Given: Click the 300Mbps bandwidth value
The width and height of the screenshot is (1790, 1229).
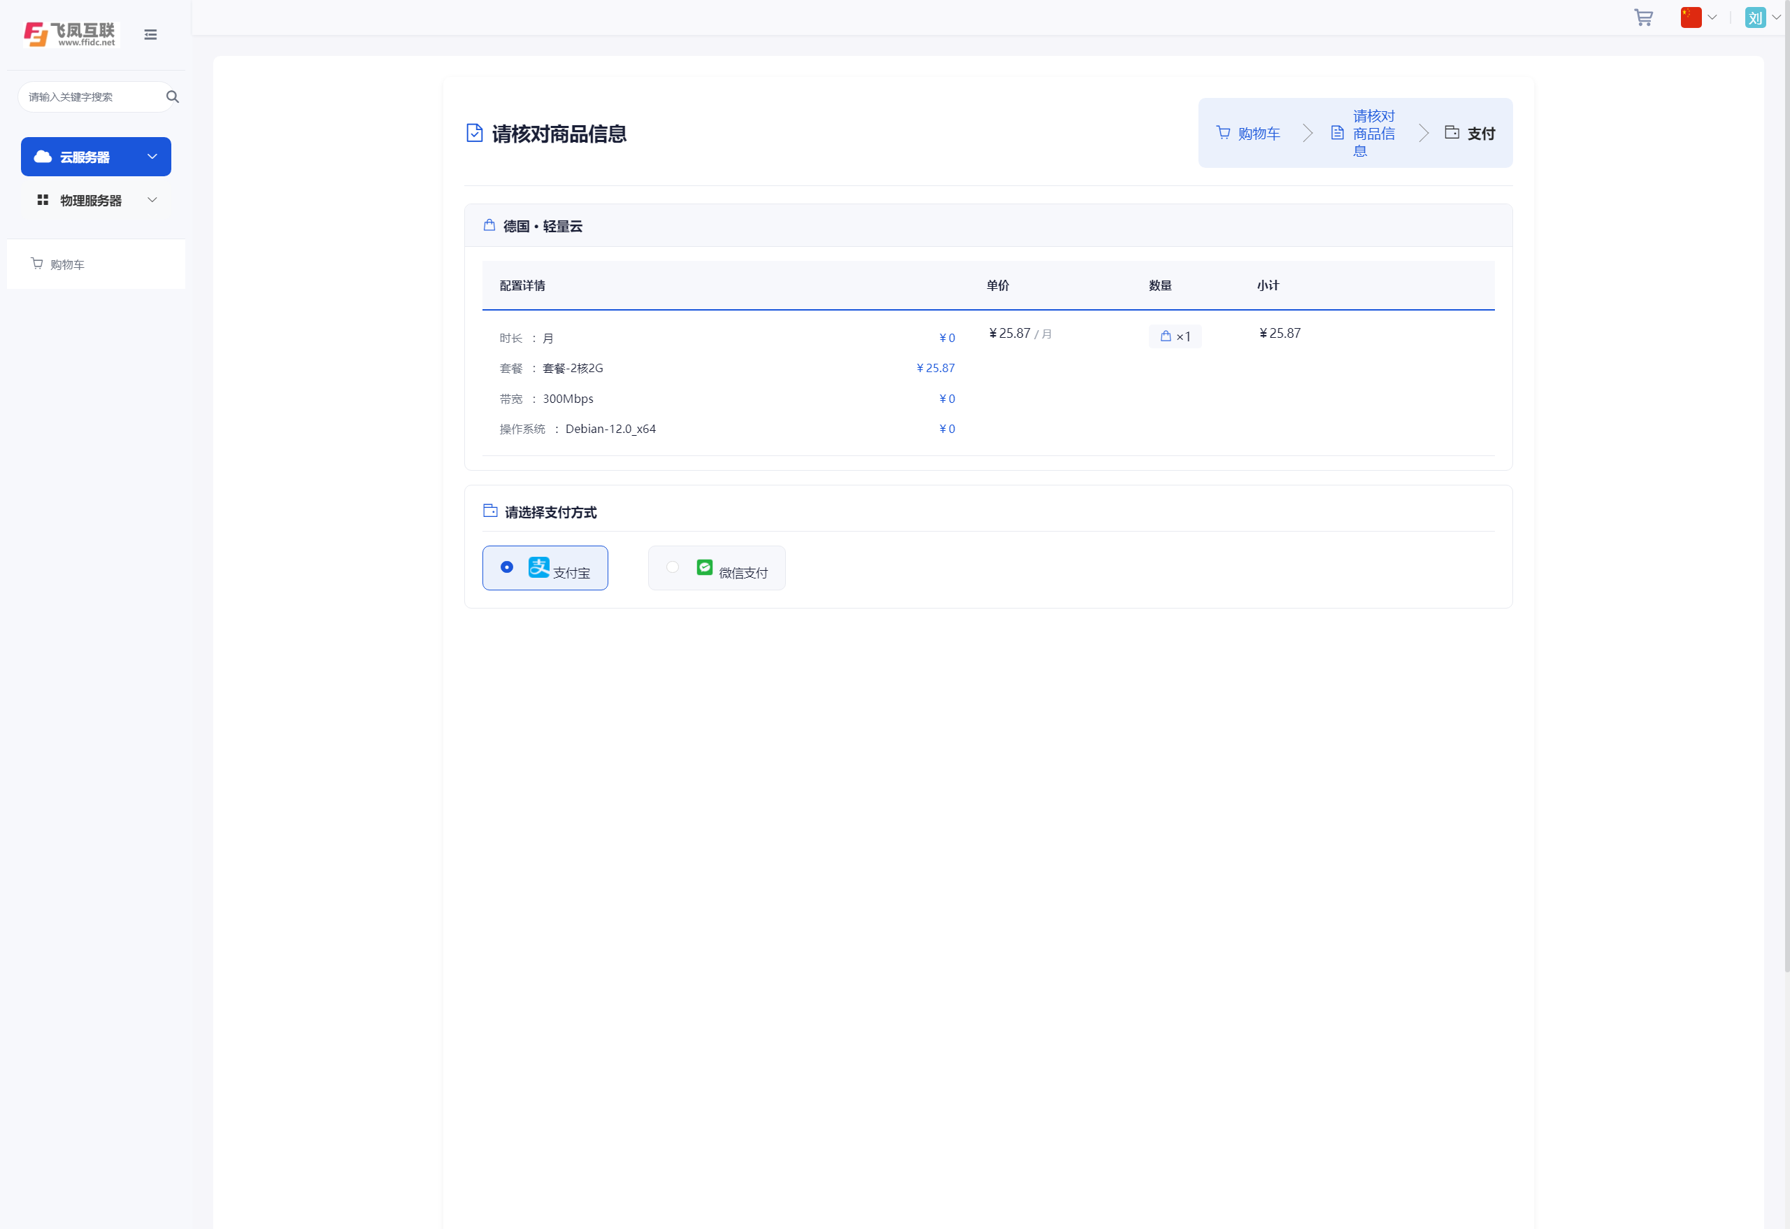Looking at the screenshot, I should point(568,399).
